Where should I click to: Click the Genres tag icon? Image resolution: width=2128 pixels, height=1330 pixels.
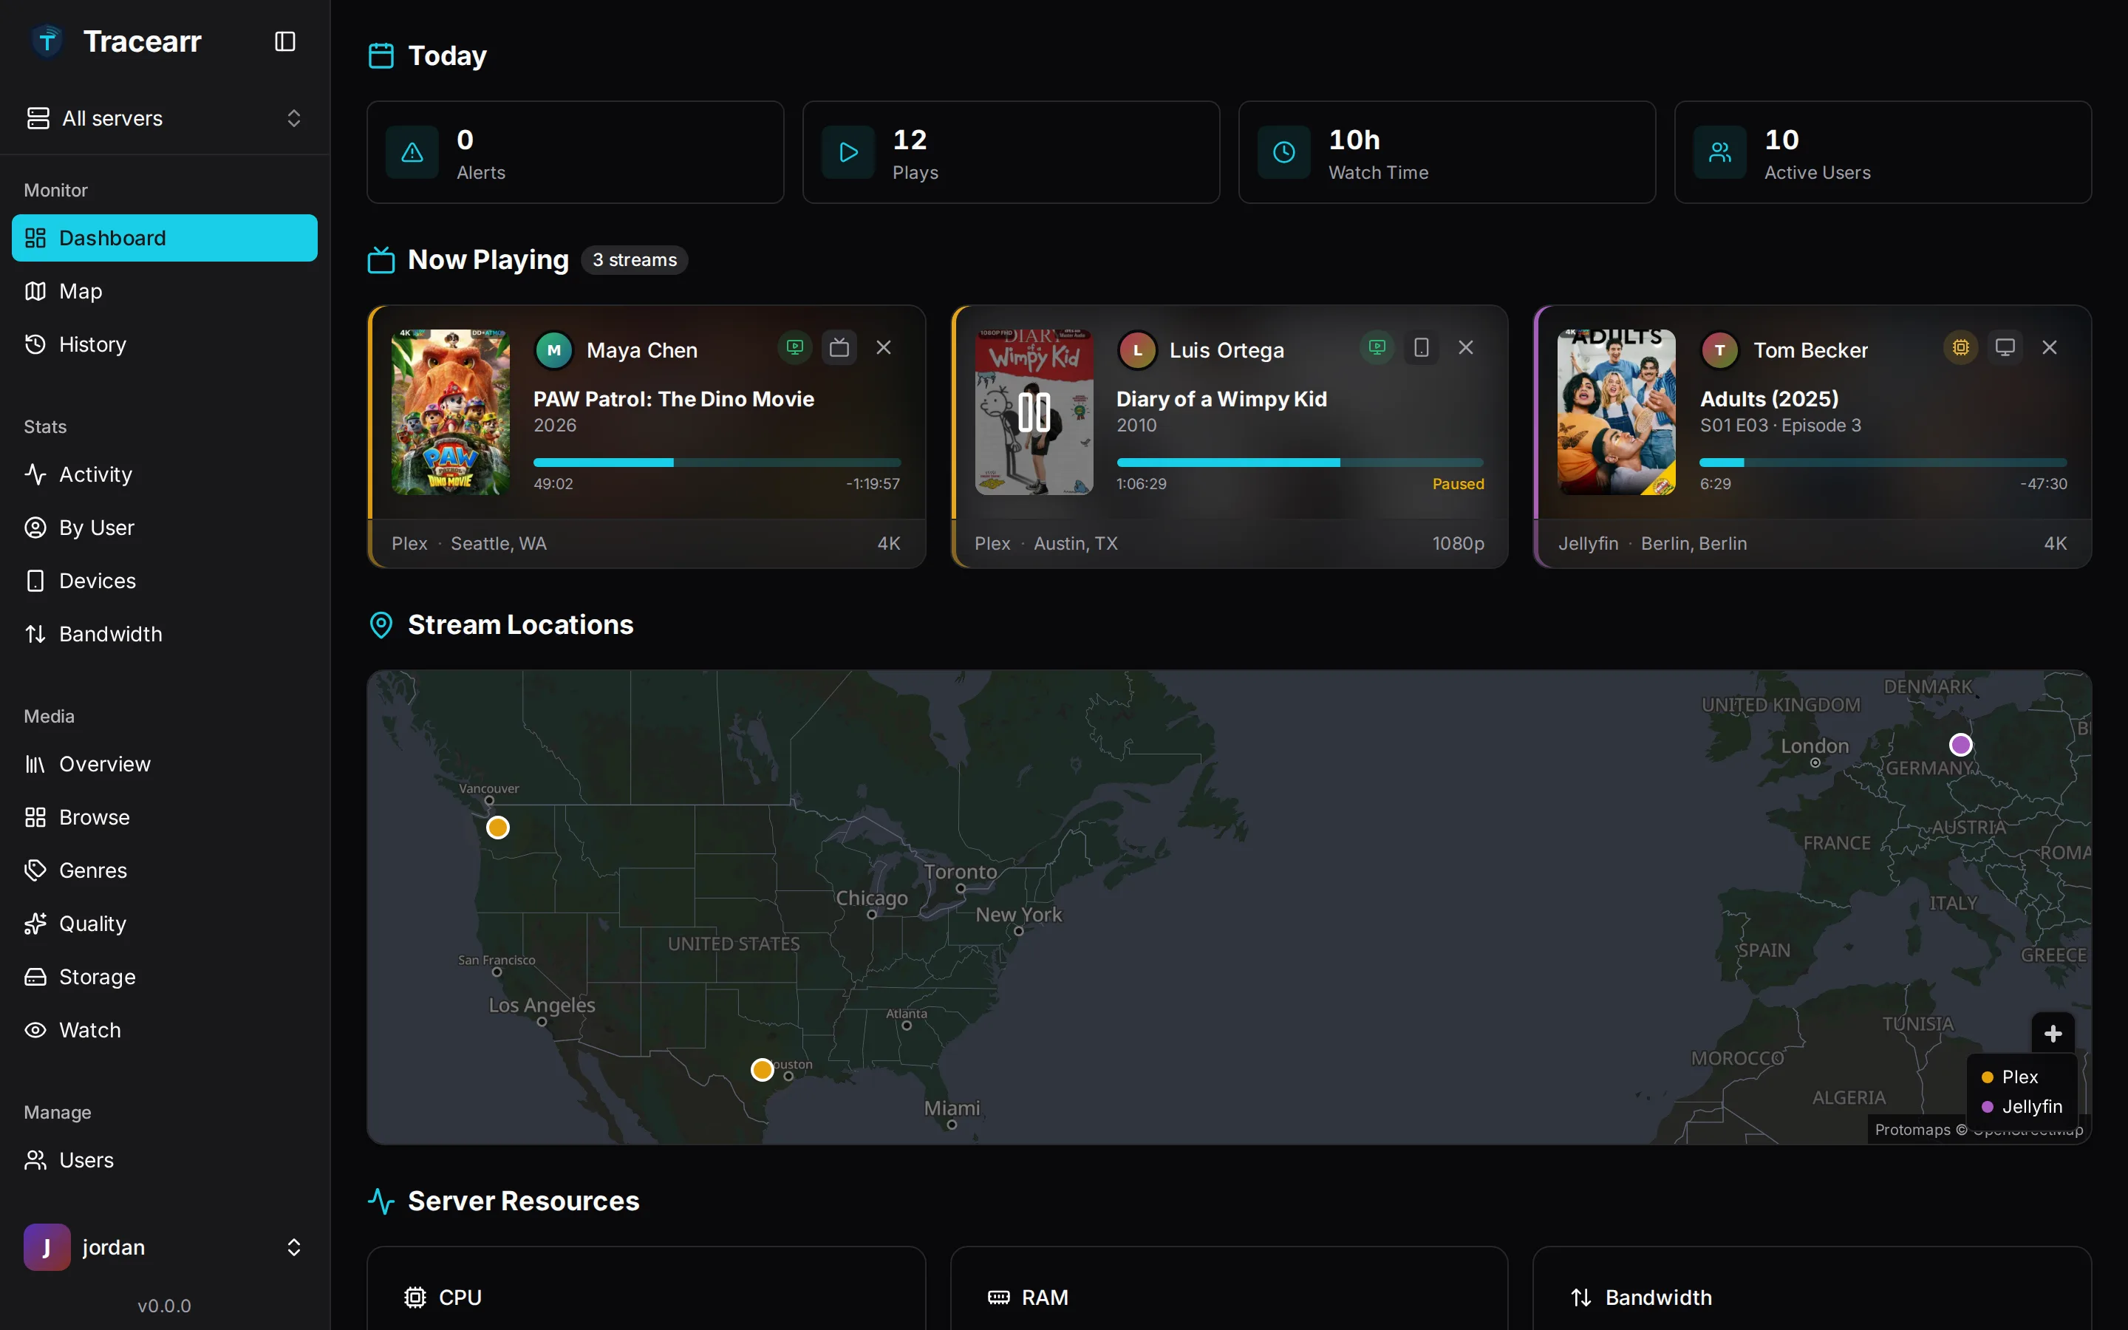click(35, 871)
